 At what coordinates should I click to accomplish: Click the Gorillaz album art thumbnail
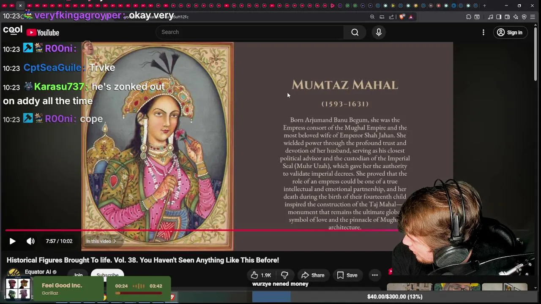(18, 289)
